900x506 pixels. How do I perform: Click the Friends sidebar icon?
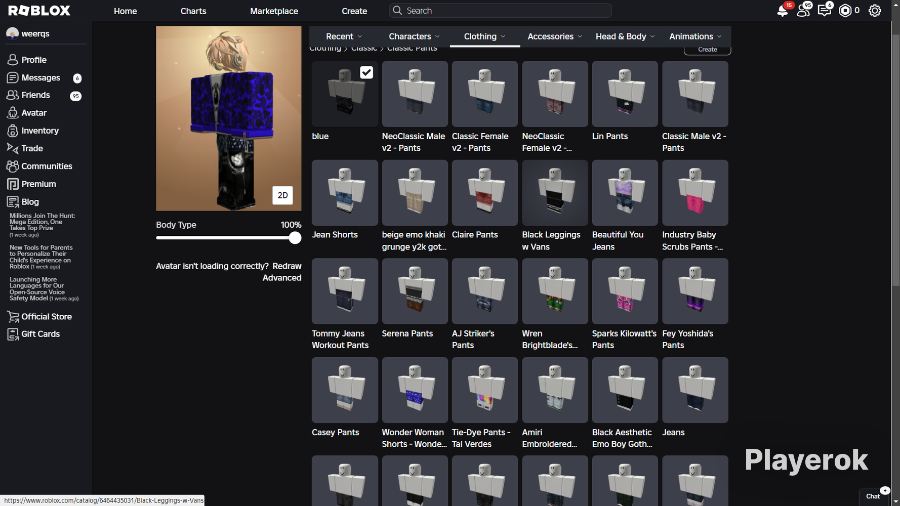click(13, 95)
